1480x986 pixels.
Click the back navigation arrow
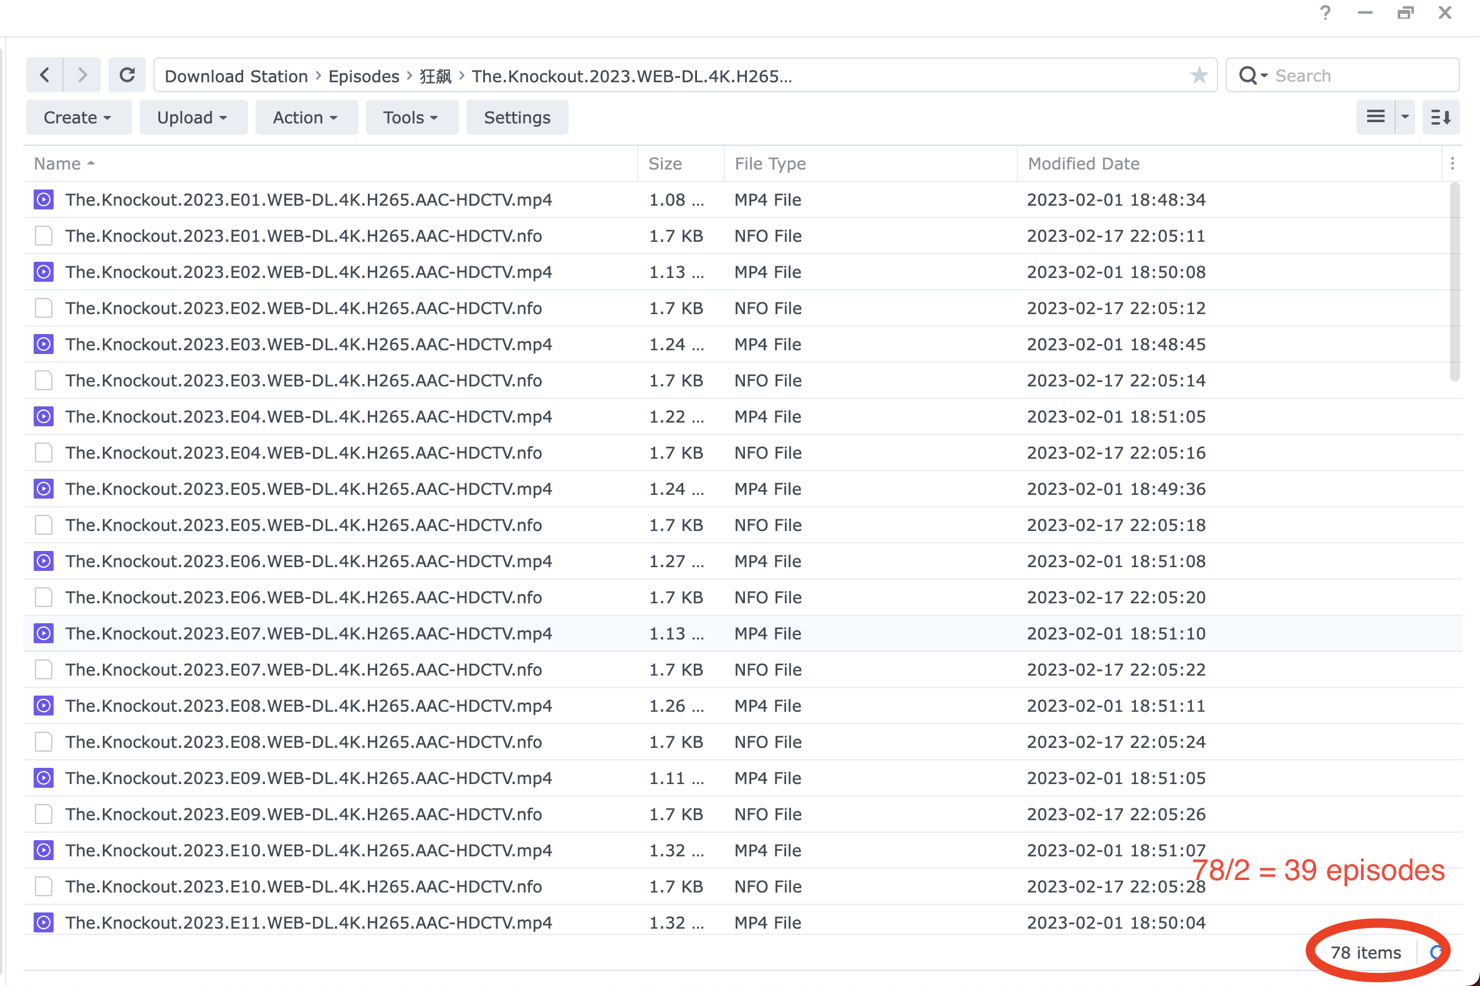click(45, 75)
